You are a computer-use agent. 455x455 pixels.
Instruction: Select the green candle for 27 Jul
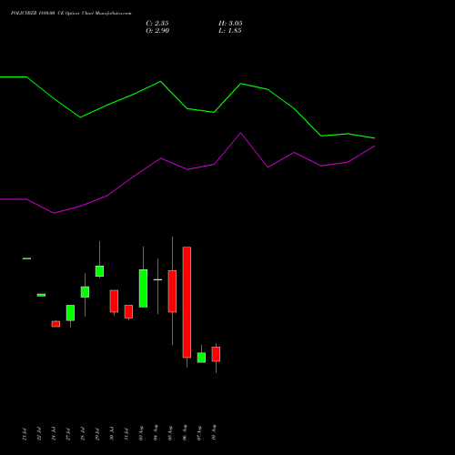pos(70,313)
